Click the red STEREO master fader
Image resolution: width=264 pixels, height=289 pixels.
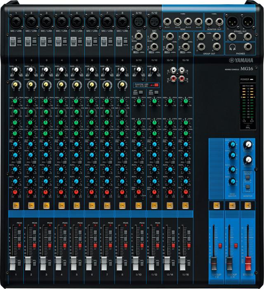click(248, 263)
